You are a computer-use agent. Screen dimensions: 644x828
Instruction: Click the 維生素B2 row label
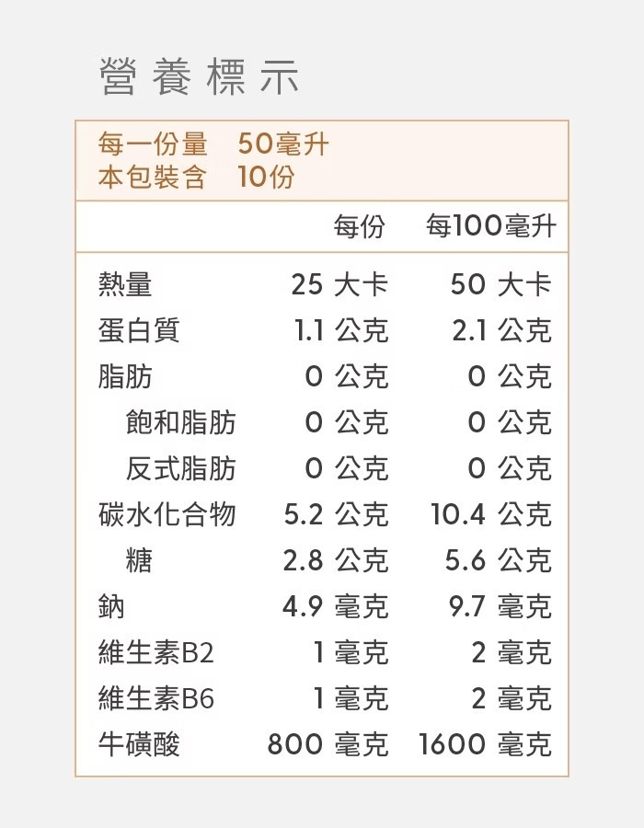click(x=156, y=652)
